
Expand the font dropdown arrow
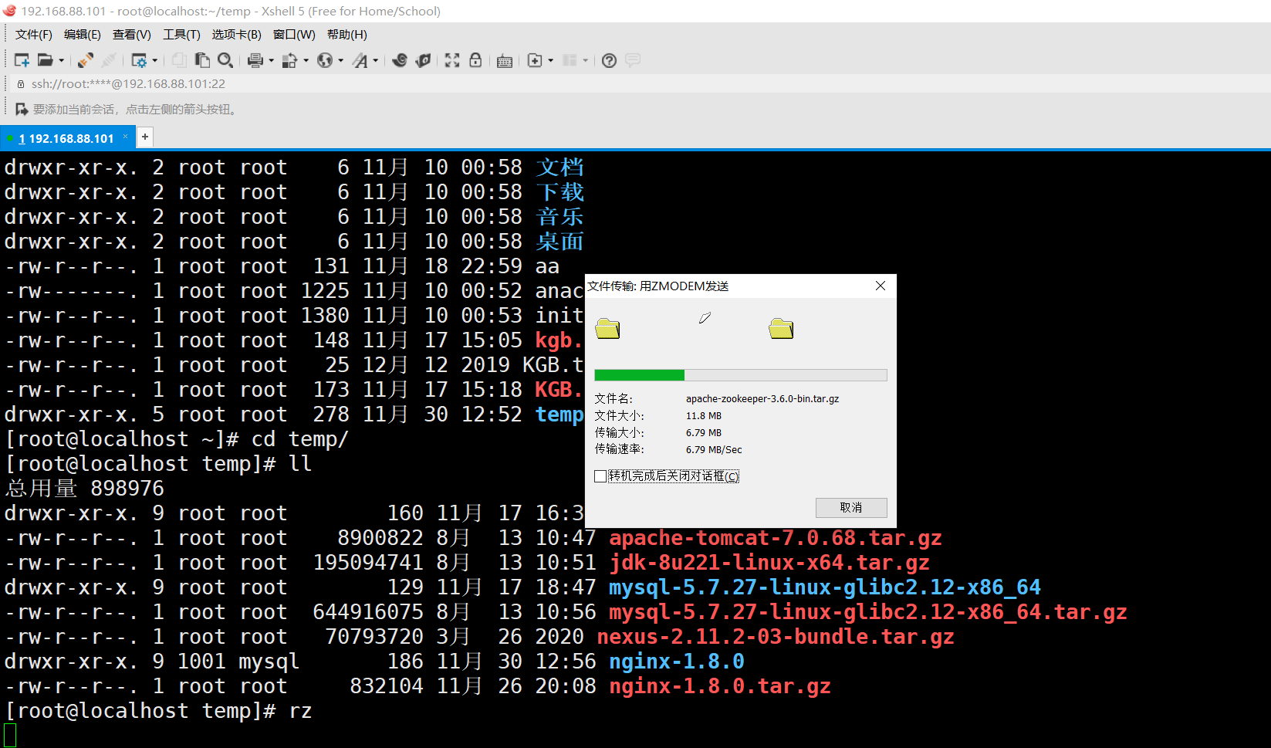click(x=376, y=60)
